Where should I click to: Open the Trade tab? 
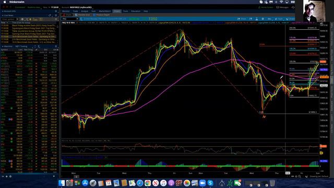click(75, 11)
